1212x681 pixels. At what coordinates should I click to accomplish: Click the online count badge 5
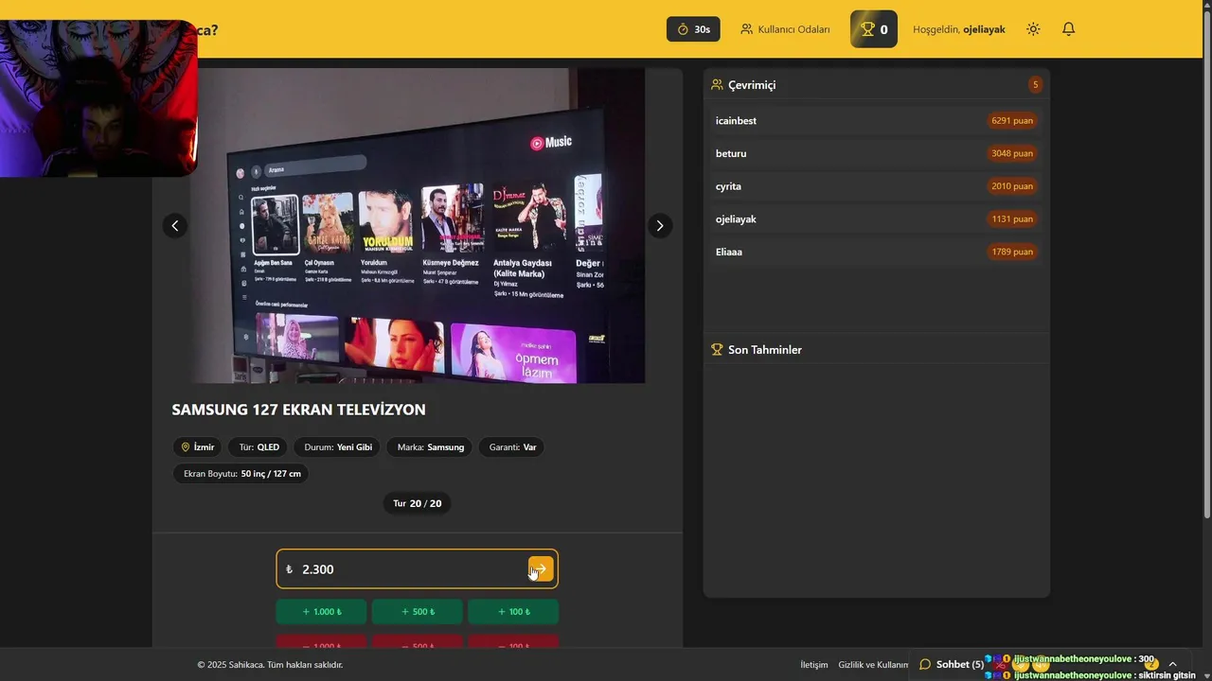[1035, 84]
